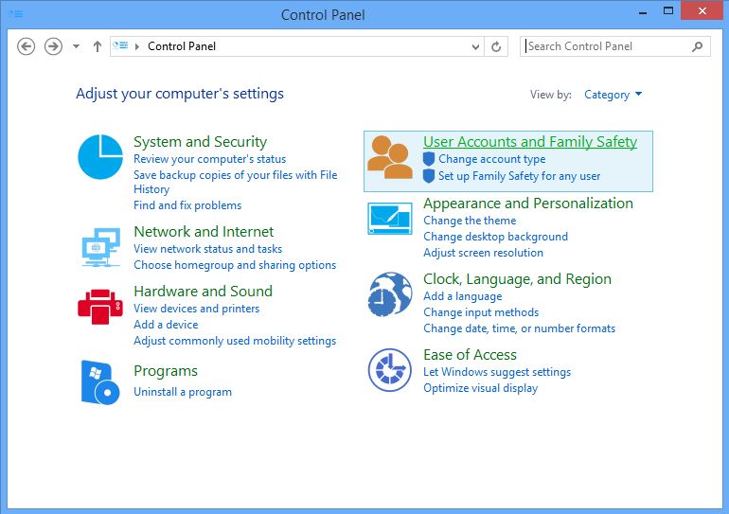Open Choose homegroup and sharing options
Viewport: 729px width, 514px height.
tap(235, 265)
